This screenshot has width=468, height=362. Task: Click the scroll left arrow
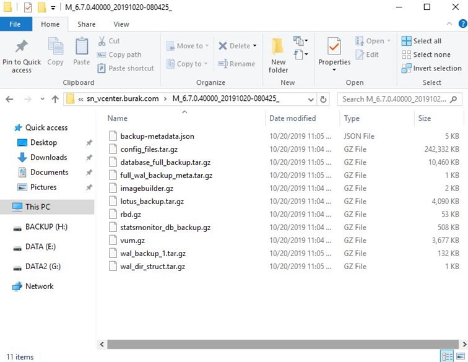[x=102, y=344]
